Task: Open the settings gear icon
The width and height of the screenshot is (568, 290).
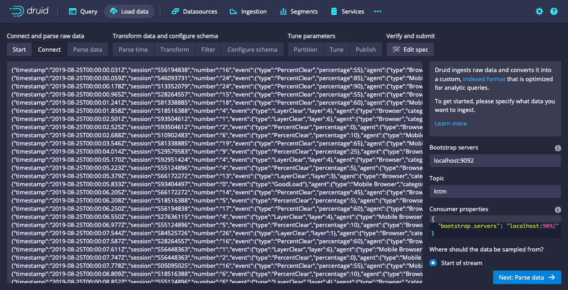Action: pyautogui.click(x=539, y=11)
